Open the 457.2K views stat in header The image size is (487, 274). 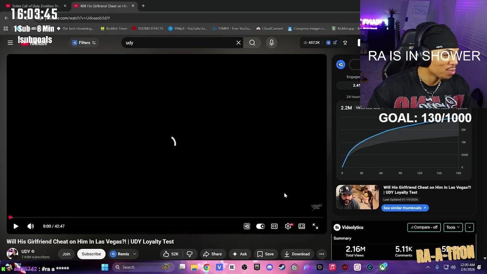tap(312, 43)
